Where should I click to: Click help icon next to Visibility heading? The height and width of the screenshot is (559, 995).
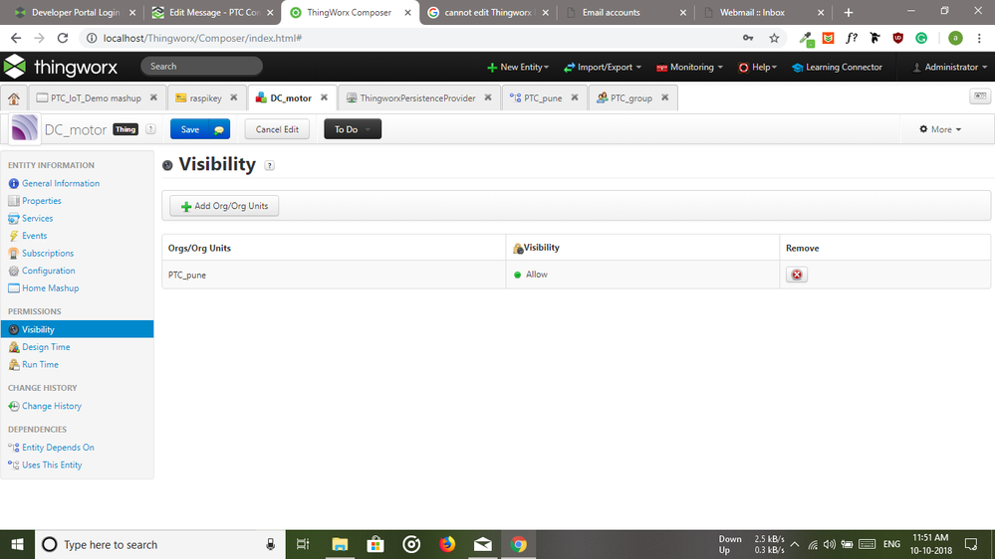click(x=269, y=165)
